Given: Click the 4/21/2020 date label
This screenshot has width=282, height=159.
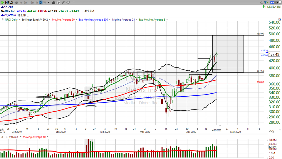Looking at the screenshot, I should click(9, 15).
